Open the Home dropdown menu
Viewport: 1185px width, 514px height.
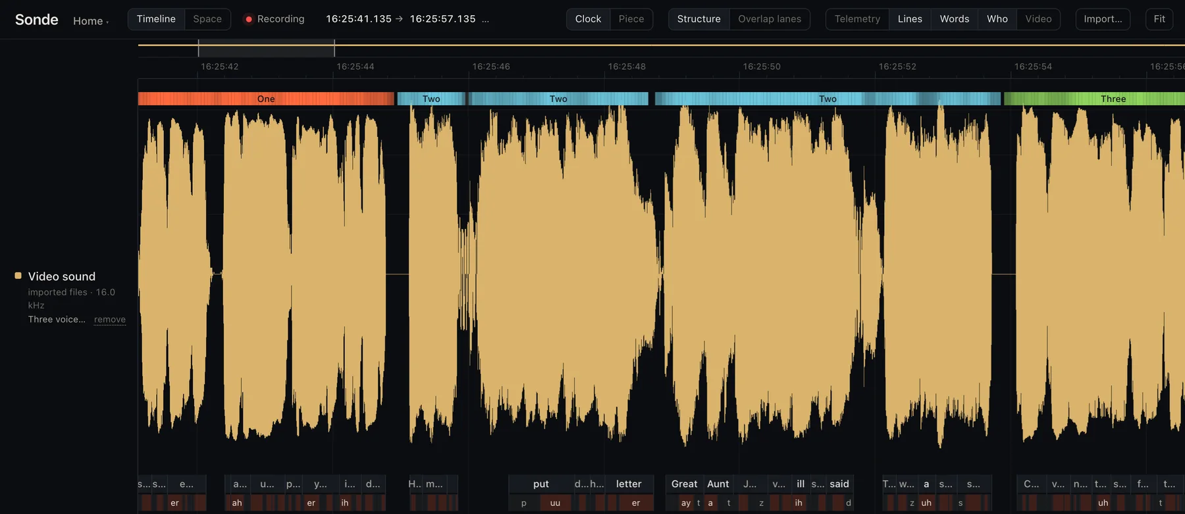[x=91, y=21]
